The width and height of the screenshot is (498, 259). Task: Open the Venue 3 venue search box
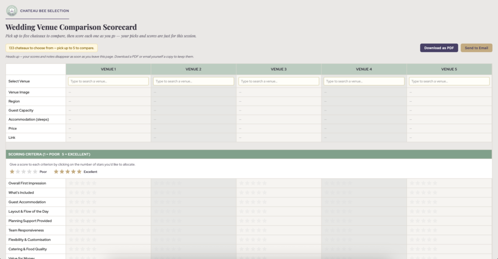(x=279, y=81)
